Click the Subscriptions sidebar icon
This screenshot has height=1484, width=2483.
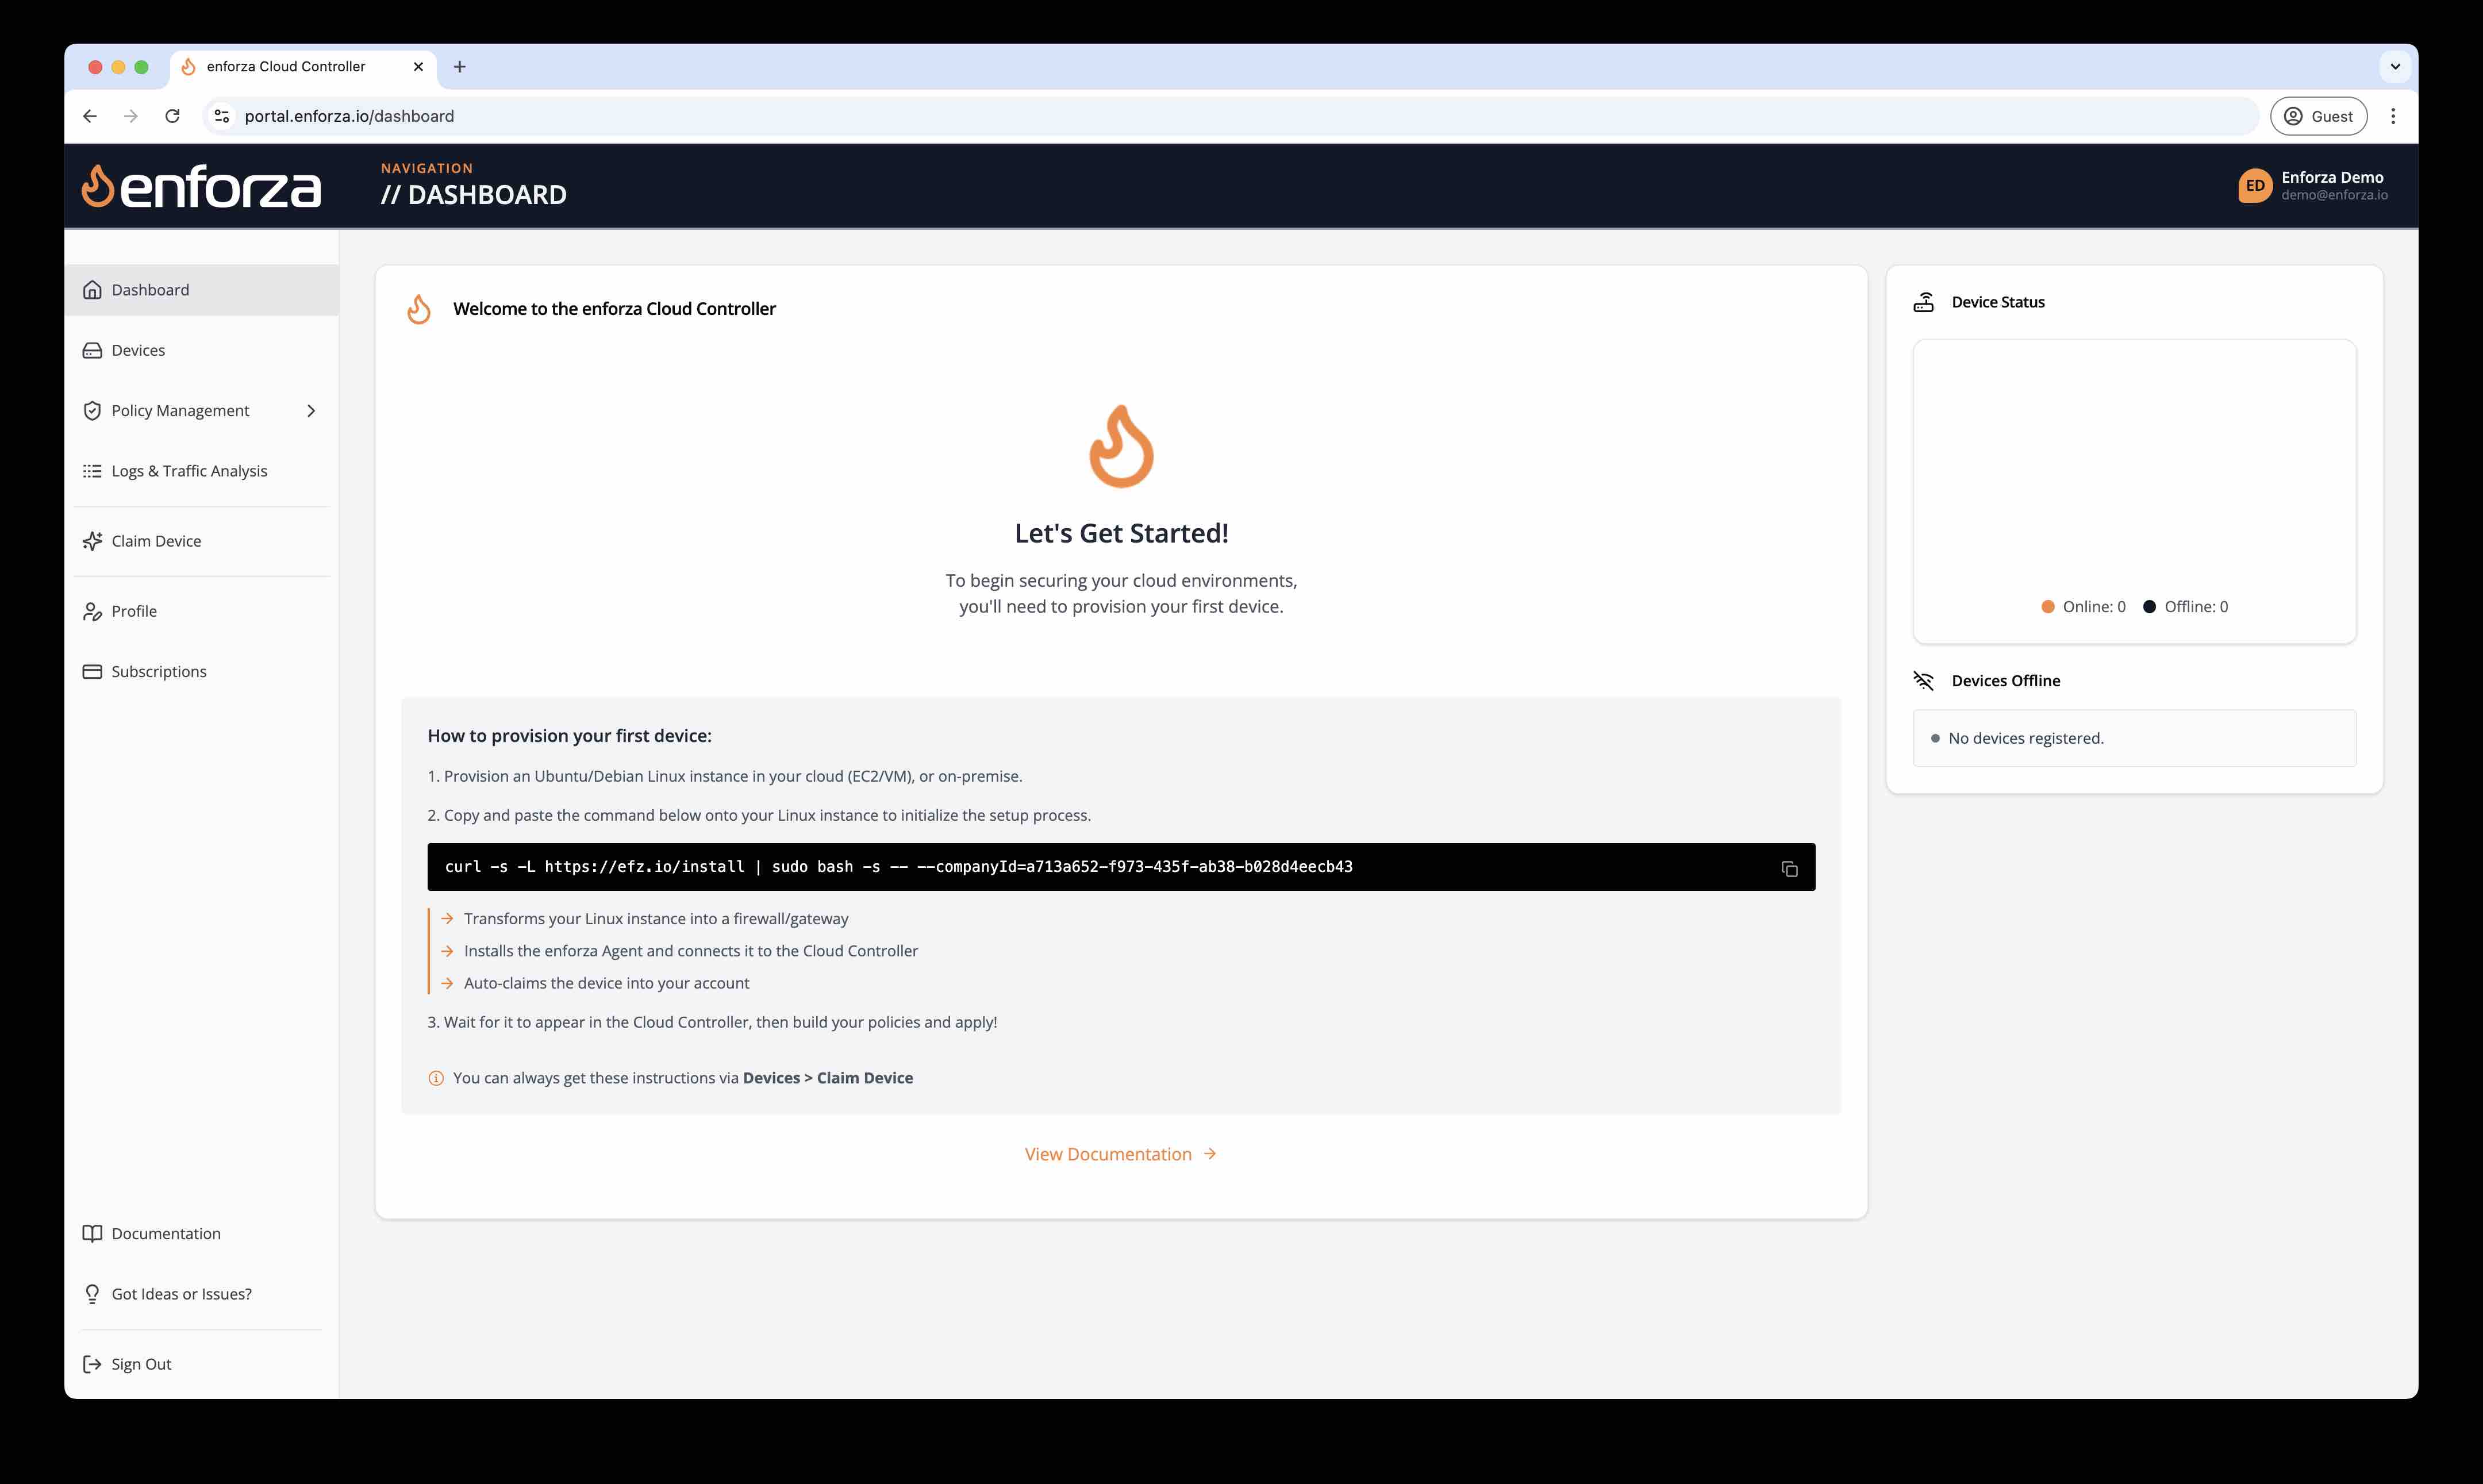coord(92,670)
